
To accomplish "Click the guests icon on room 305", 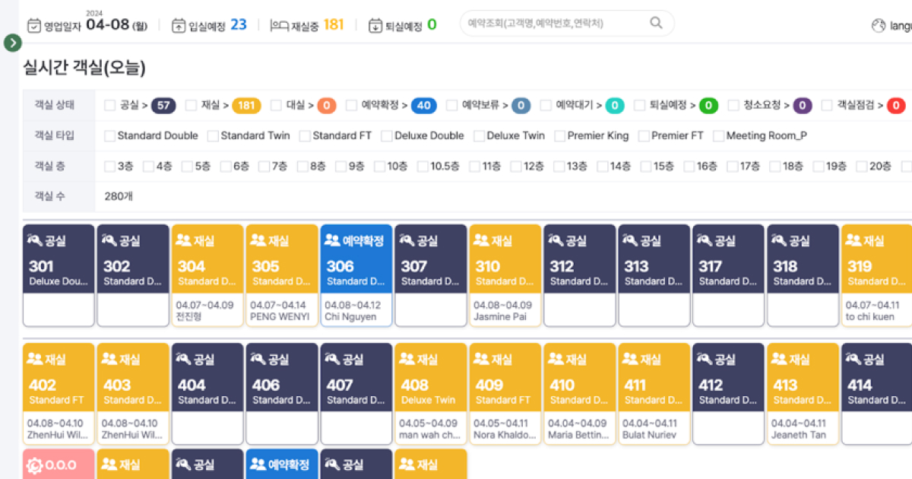I will [x=258, y=240].
